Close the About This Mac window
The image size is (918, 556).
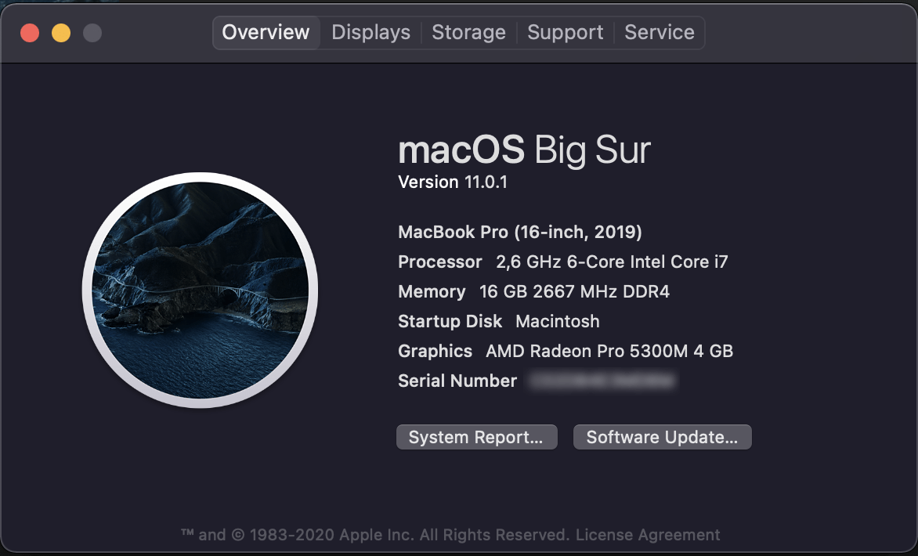click(x=30, y=33)
